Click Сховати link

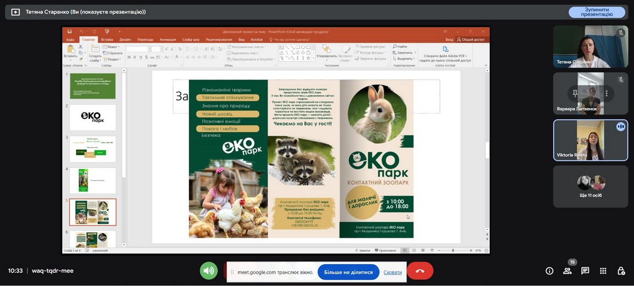[x=392, y=272]
